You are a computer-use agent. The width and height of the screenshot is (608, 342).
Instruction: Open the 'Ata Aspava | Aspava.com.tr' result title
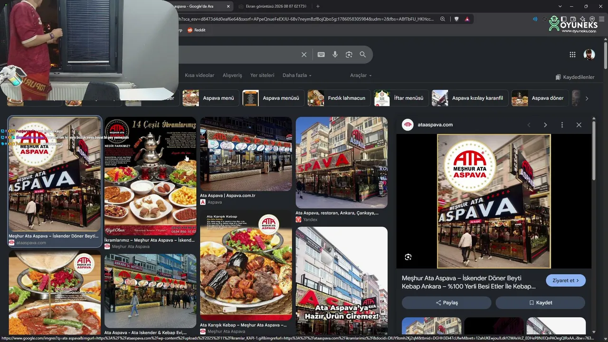point(228,195)
